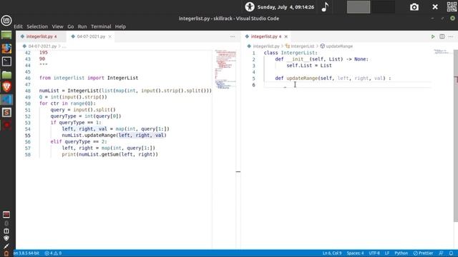Launch Brave browser from the dock

(6, 87)
